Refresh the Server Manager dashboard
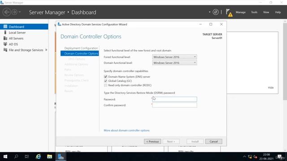Image resolution: width=287 pixels, height=161 pixels. point(215,12)
